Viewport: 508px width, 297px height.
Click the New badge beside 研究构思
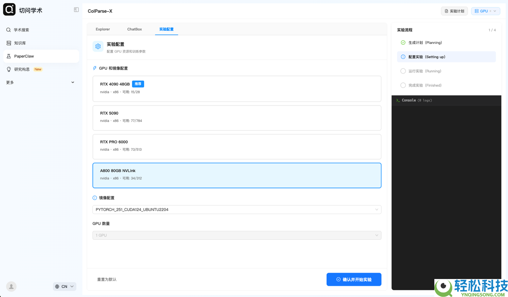(x=38, y=70)
